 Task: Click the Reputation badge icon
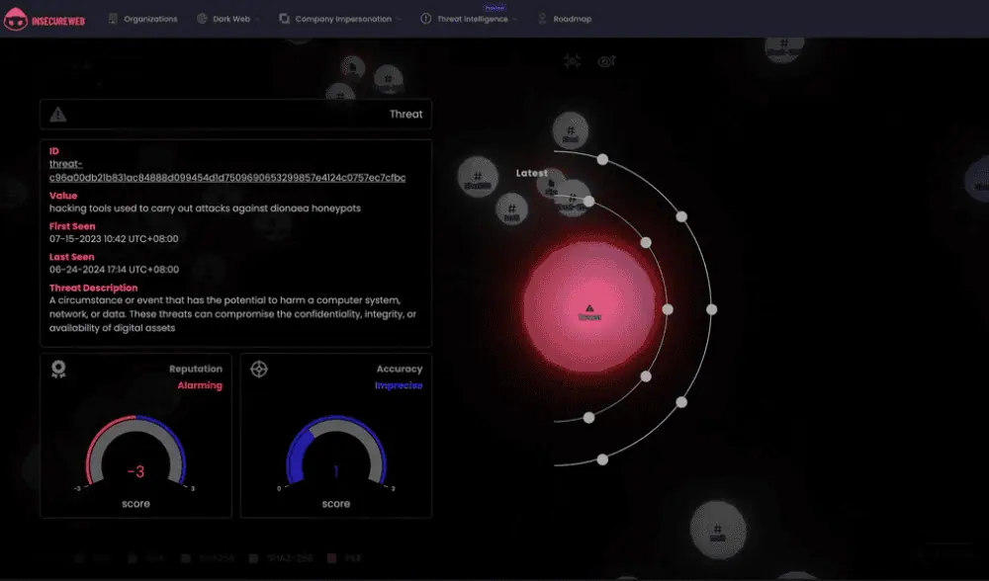tap(58, 369)
